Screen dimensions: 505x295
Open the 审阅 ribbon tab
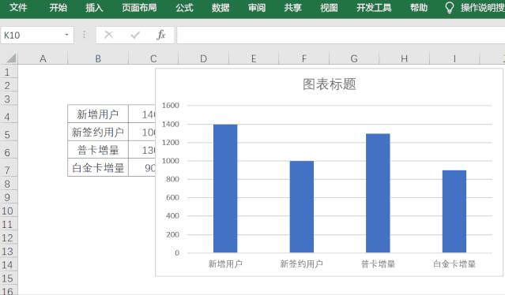(x=257, y=7)
